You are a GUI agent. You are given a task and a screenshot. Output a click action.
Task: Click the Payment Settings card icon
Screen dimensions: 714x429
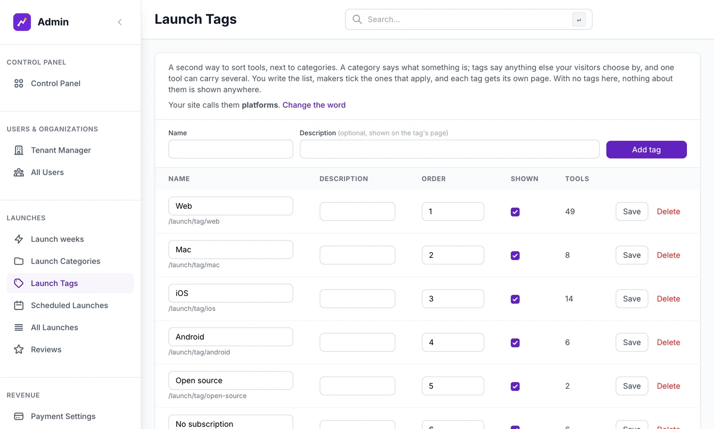click(x=19, y=416)
